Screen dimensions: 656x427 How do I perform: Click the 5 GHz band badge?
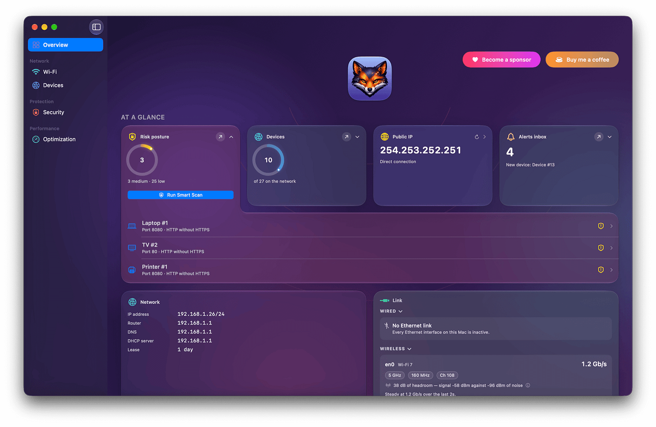[x=395, y=375]
